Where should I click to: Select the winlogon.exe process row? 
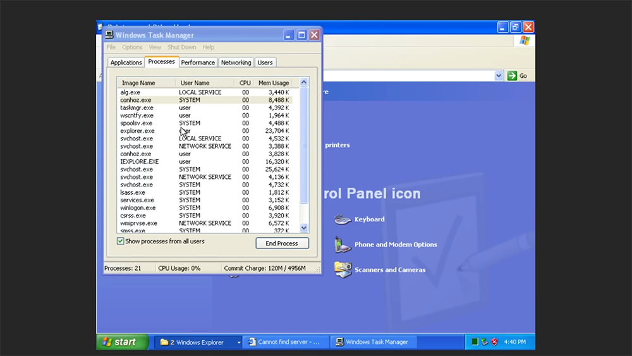(x=205, y=207)
